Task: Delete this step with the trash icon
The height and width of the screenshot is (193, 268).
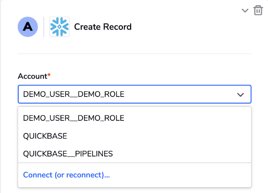Action: tap(258, 10)
